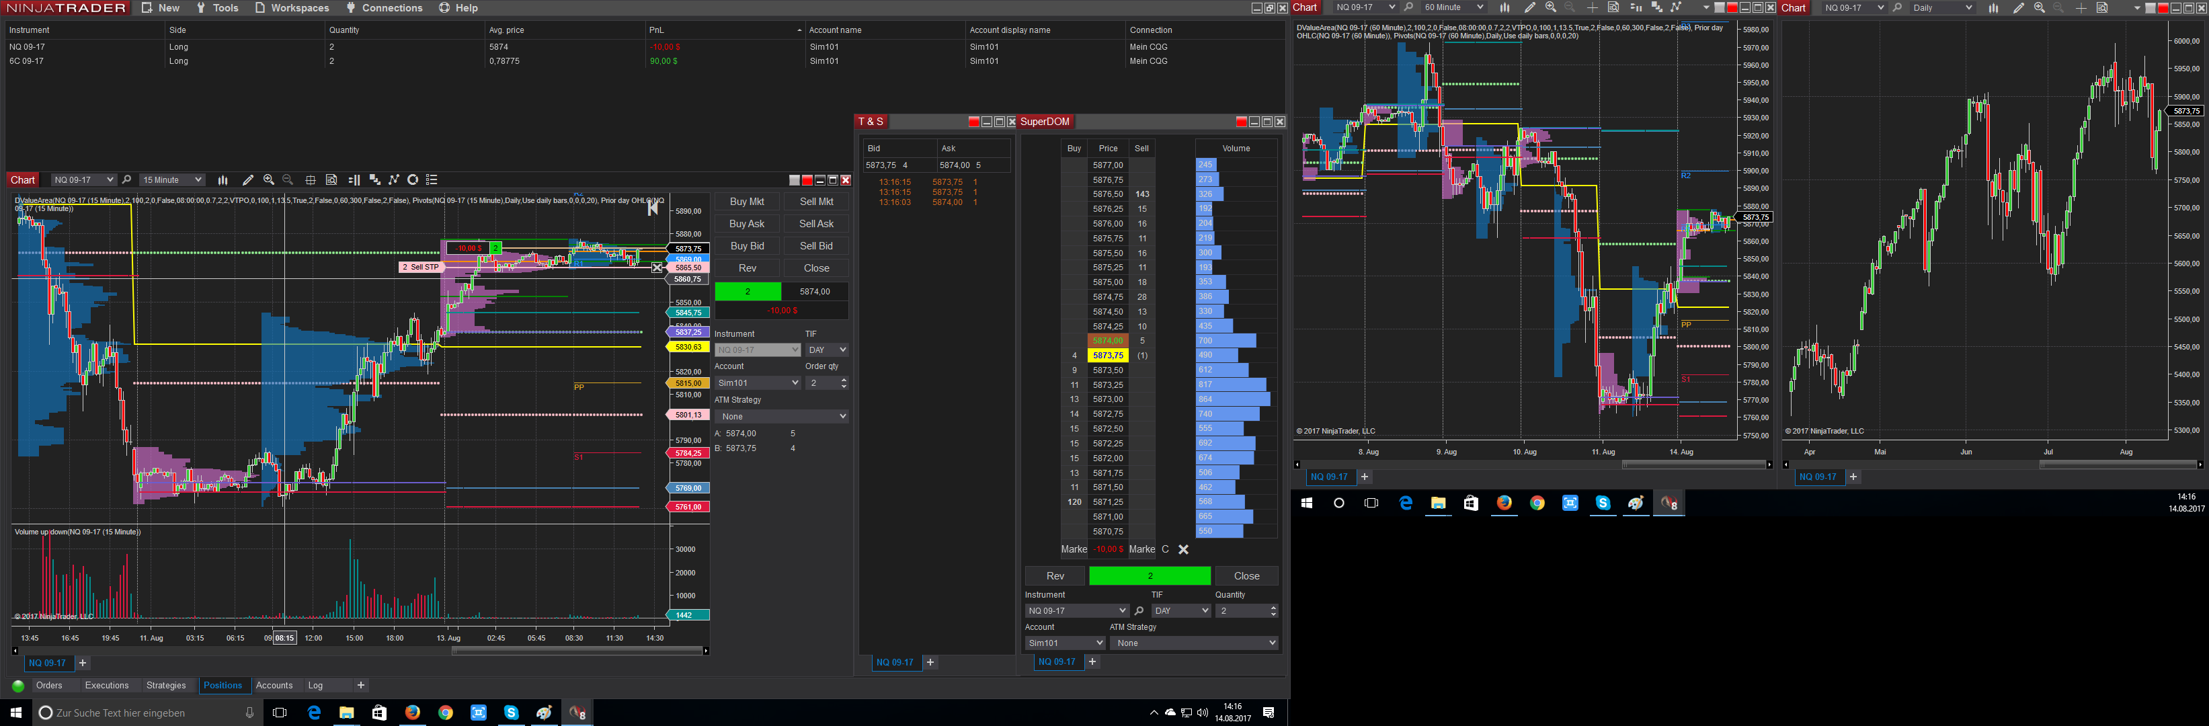Open ATM Strategy None dropdown in Chart Trader
Viewport: 2209px width, 726px height.
[x=781, y=417]
